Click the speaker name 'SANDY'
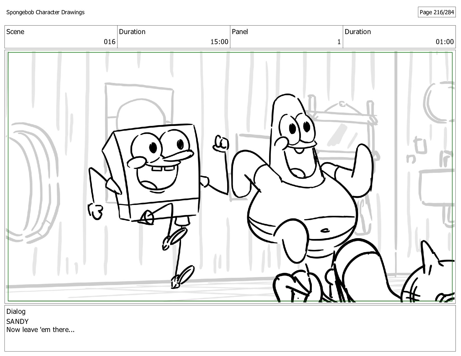Screen dimensions: 461x356 (17, 321)
